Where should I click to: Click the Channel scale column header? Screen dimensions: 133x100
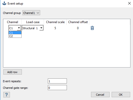point(55,22)
